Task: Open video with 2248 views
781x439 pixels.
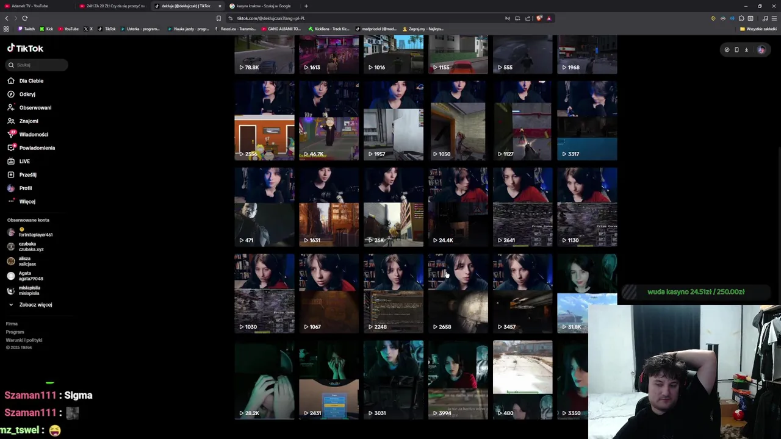Action: coord(394,294)
